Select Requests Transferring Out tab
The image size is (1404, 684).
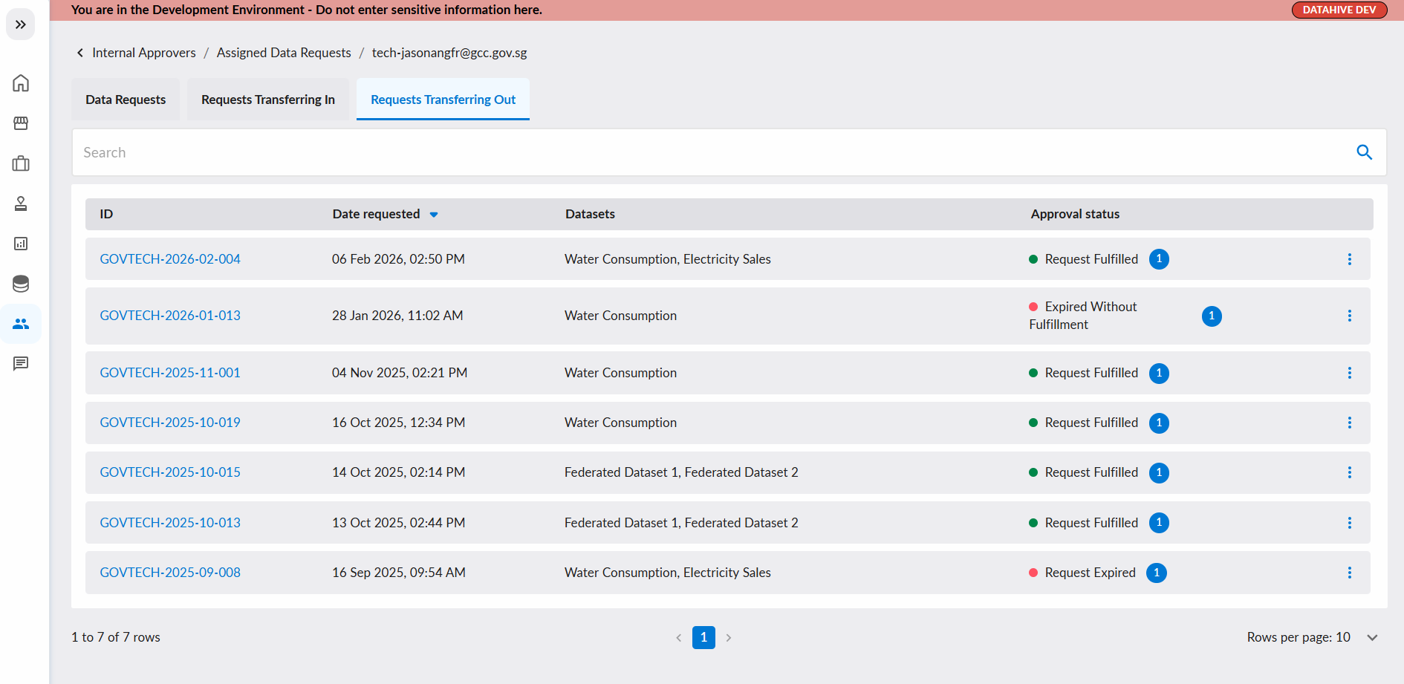pyautogui.click(x=443, y=100)
